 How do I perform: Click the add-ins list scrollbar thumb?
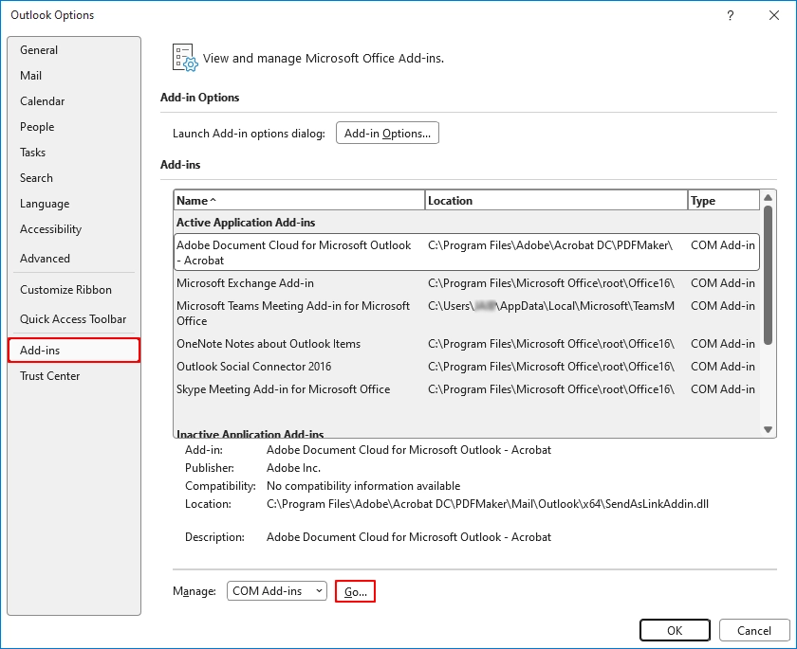pos(768,275)
